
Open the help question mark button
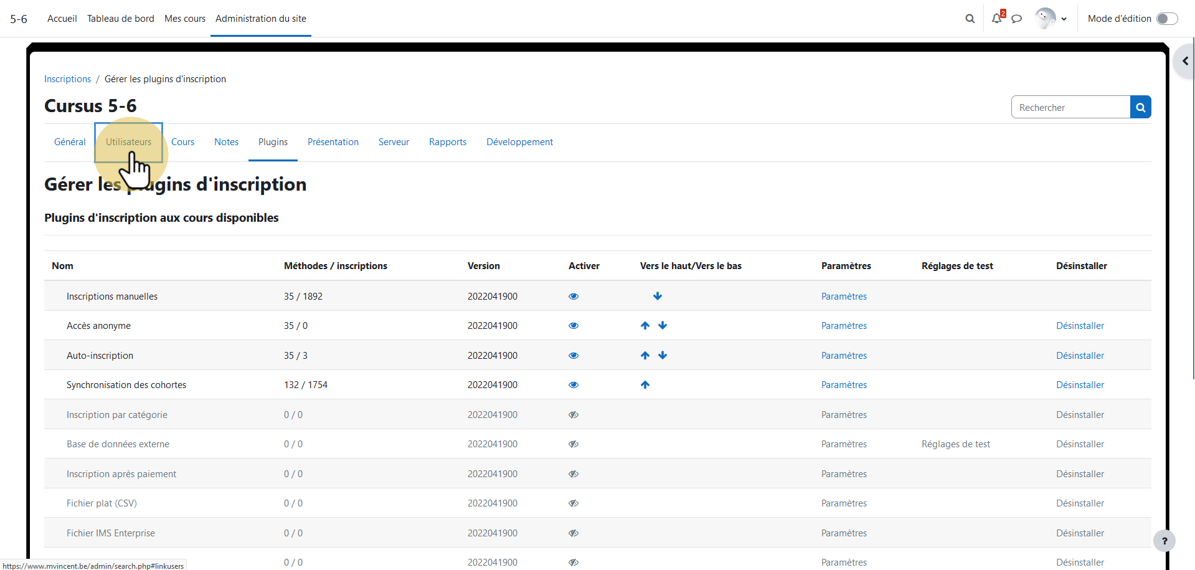point(1164,541)
